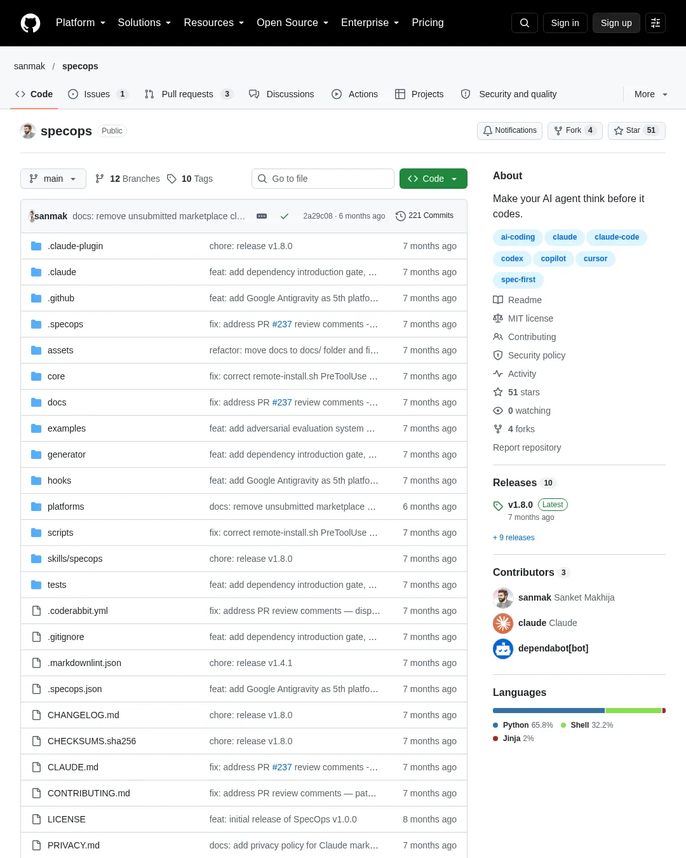
Task: Click the Activity pulse icon
Action: pyautogui.click(x=498, y=374)
